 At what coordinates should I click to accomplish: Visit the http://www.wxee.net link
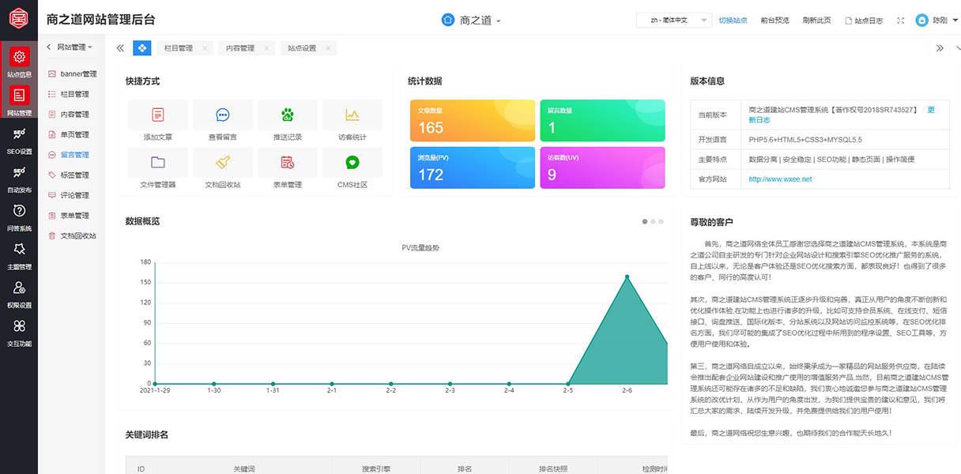coord(780,179)
